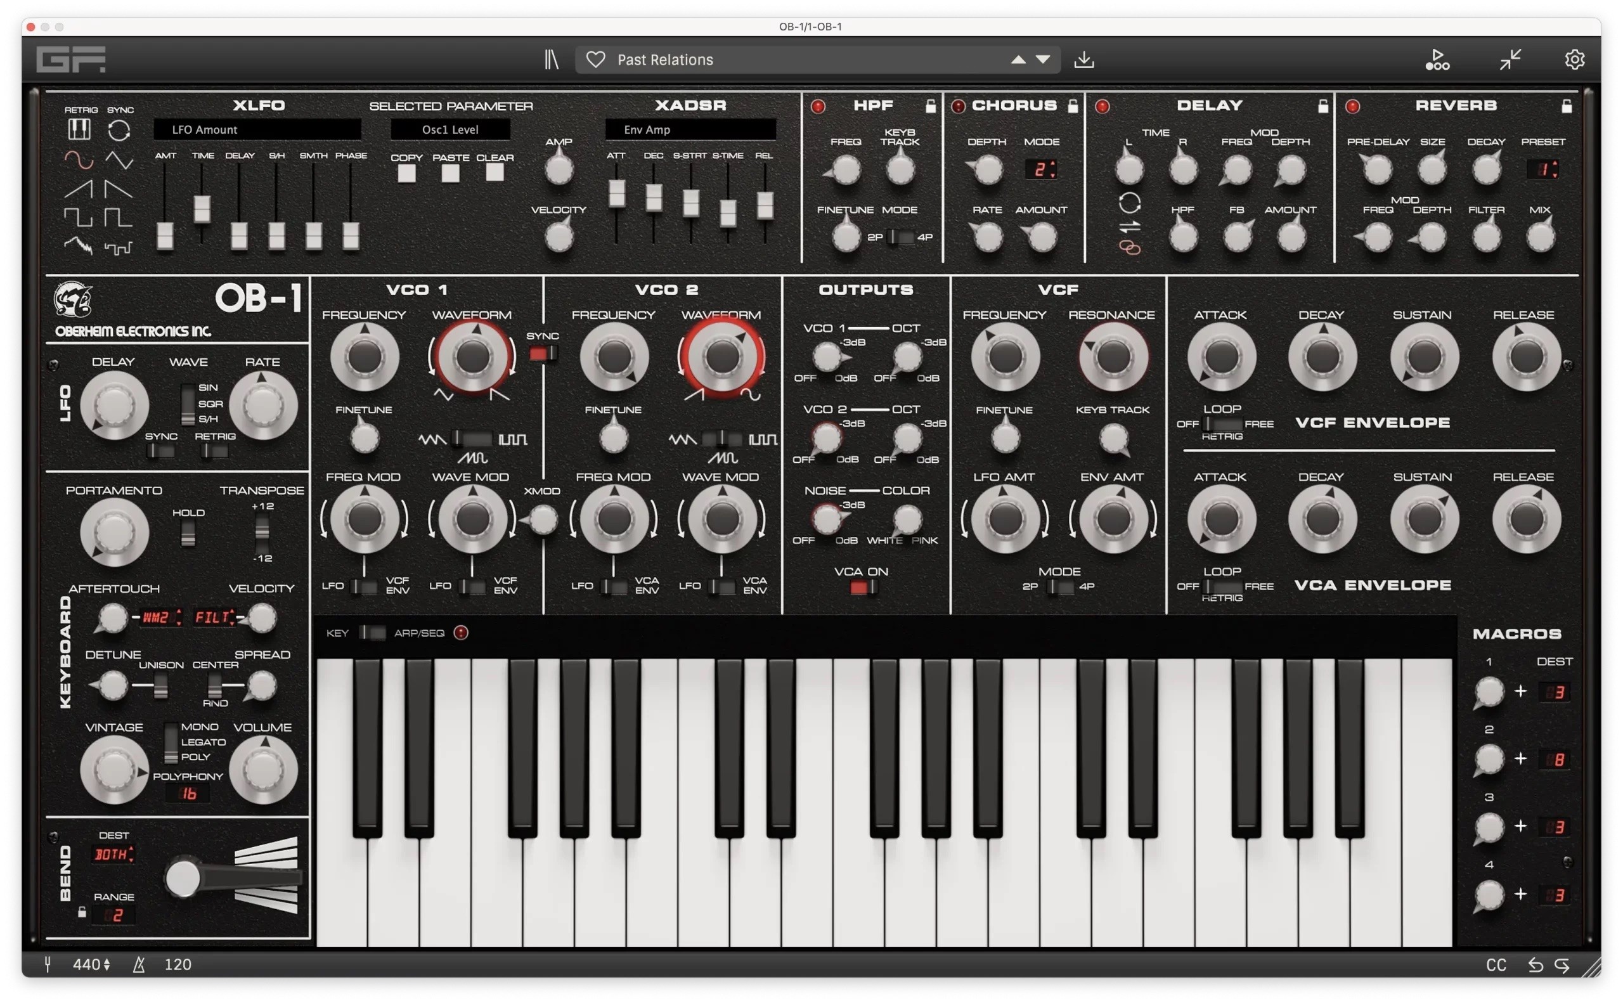Toggle XLFO sync circular arrow icon
This screenshot has width=1623, height=1003.
coord(119,130)
